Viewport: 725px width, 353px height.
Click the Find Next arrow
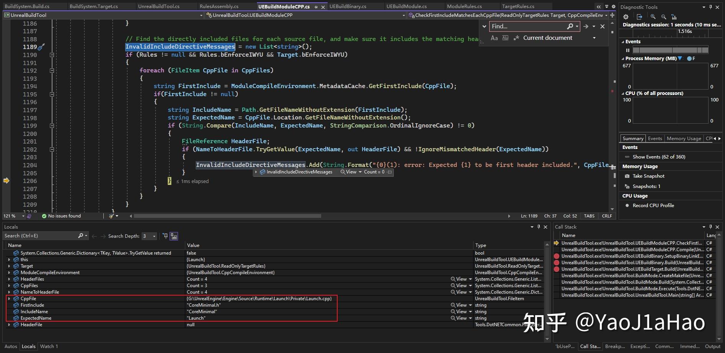[586, 26]
